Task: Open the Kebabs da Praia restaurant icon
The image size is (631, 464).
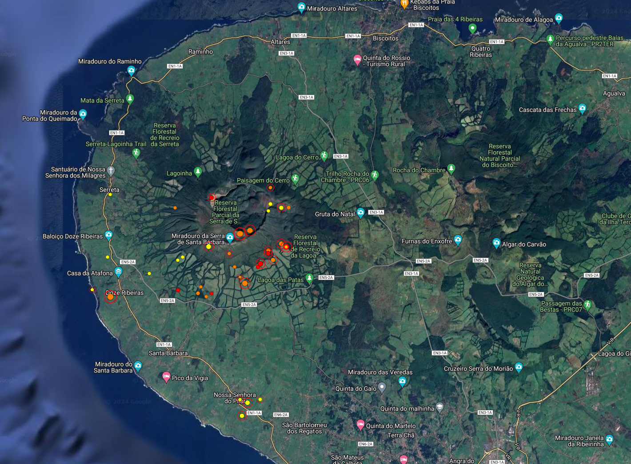Action: 404,4
